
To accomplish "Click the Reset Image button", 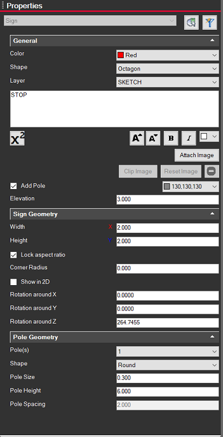I will (181, 171).
